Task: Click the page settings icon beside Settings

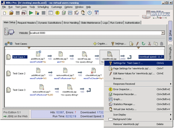Action: point(131,44)
